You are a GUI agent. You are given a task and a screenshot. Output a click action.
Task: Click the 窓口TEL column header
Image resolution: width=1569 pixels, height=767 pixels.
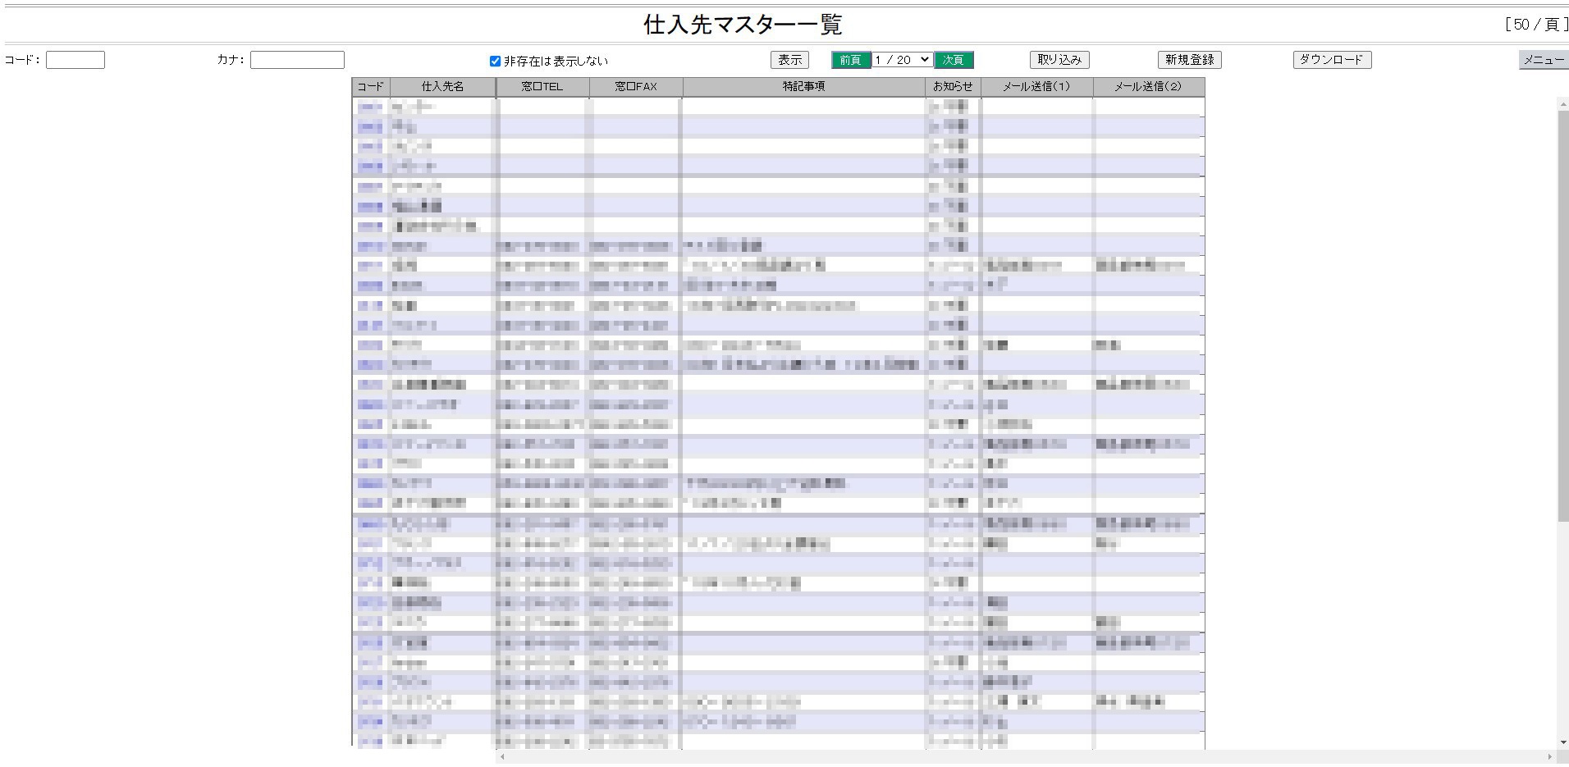tap(542, 87)
